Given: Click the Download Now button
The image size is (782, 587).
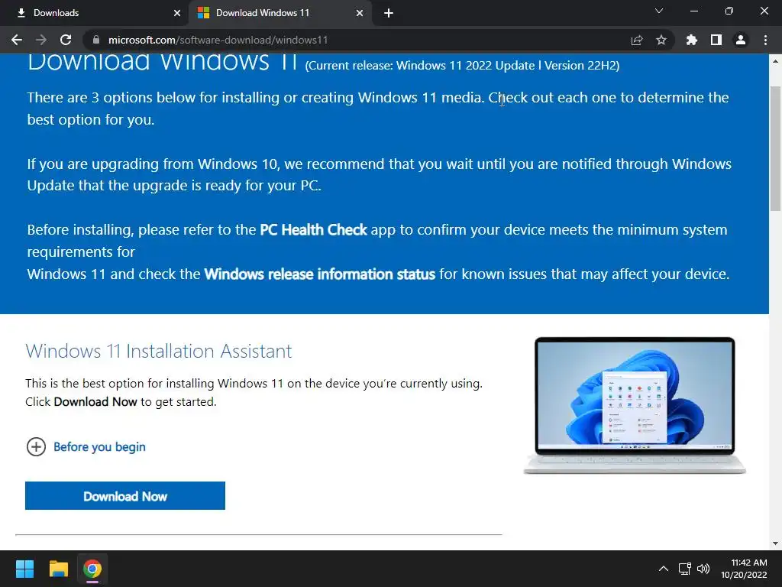Looking at the screenshot, I should coord(125,495).
